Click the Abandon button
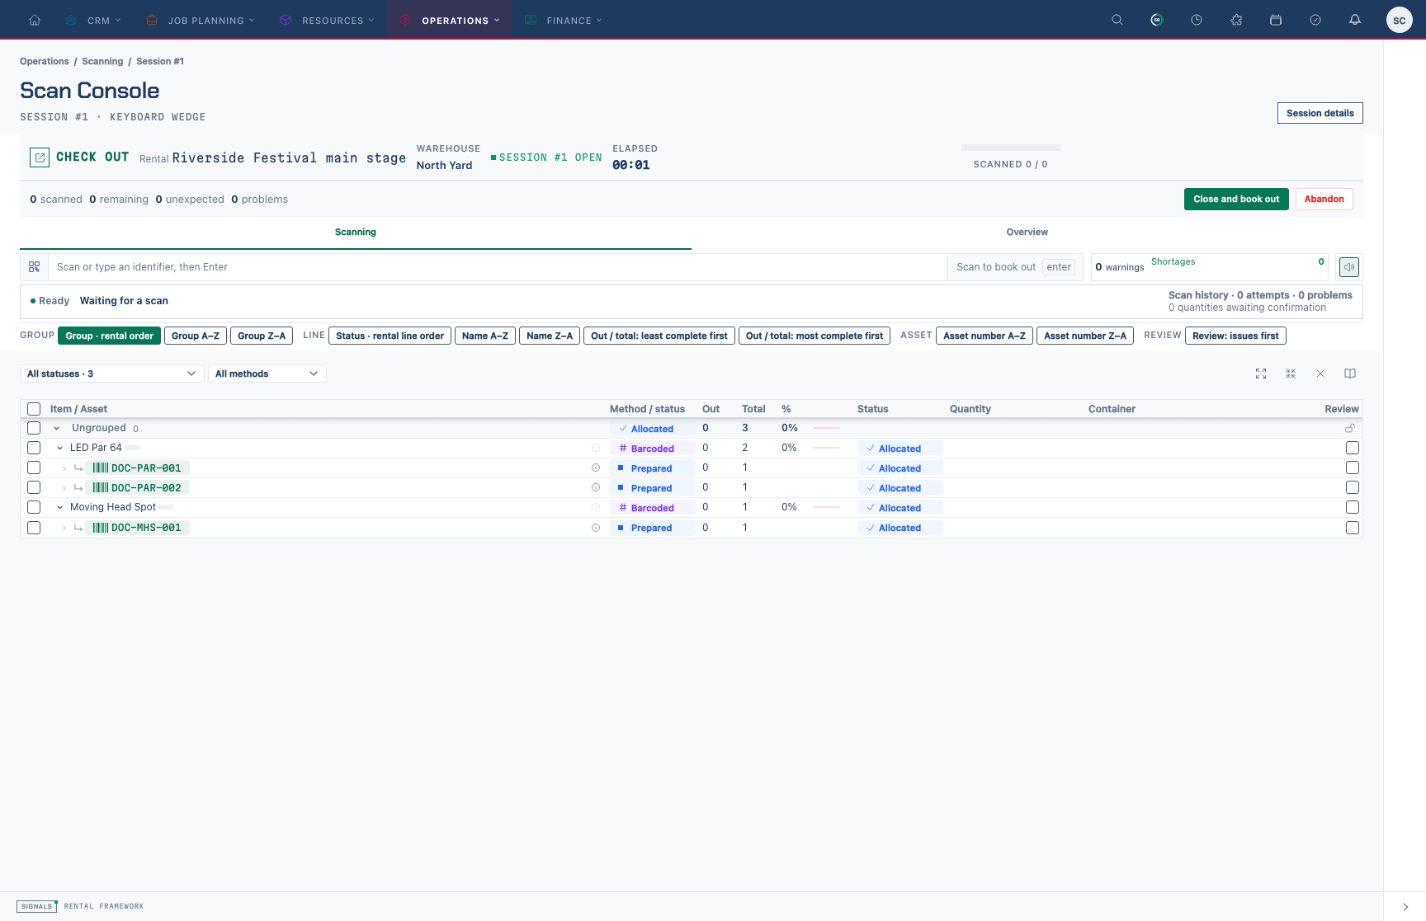Viewport: 1426px width, 921px height. pyautogui.click(x=1324, y=199)
